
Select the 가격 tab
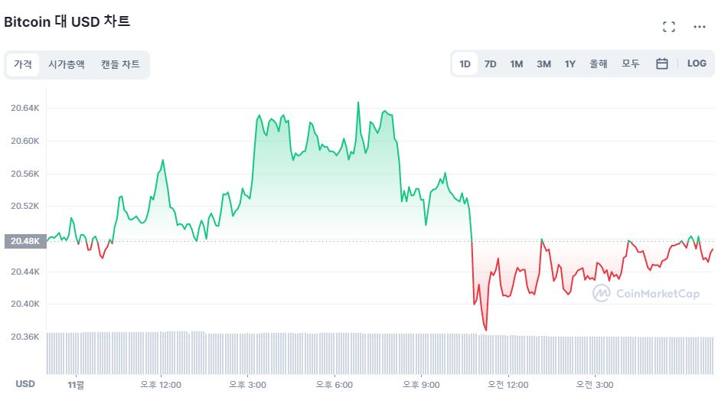point(23,64)
